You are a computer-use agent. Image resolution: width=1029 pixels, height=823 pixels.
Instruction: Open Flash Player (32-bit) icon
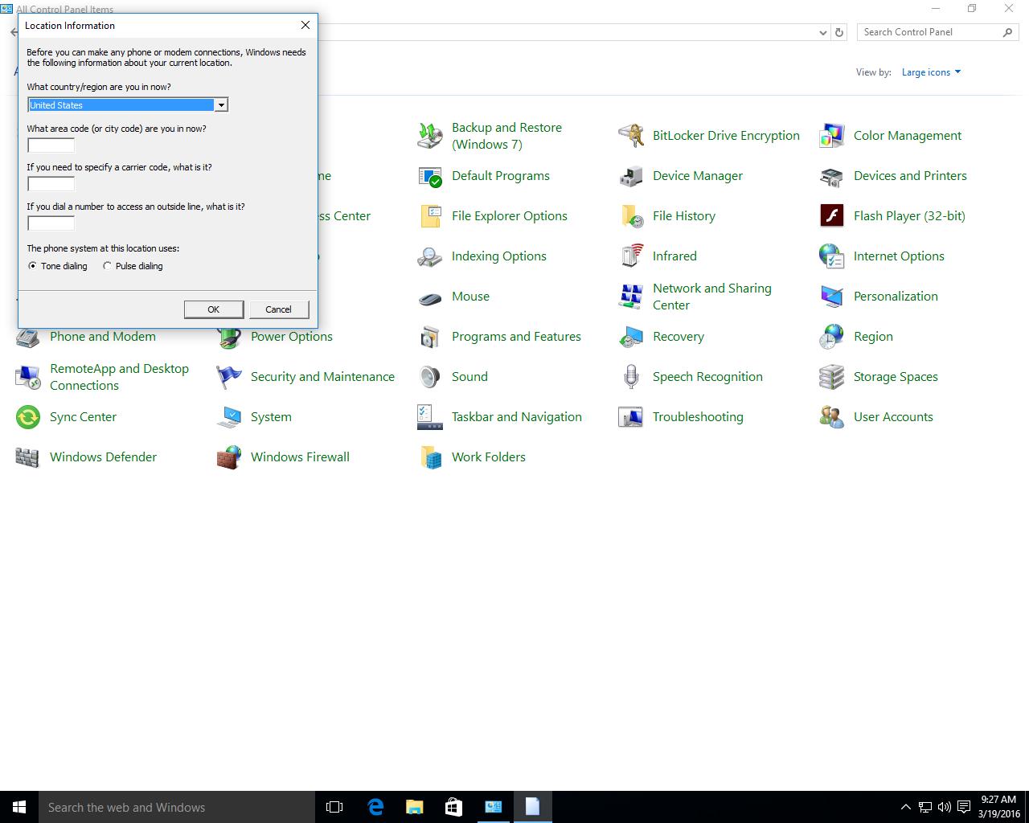(x=832, y=216)
